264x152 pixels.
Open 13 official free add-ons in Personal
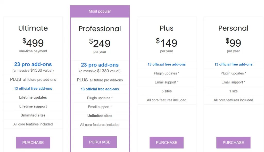coord(233,64)
